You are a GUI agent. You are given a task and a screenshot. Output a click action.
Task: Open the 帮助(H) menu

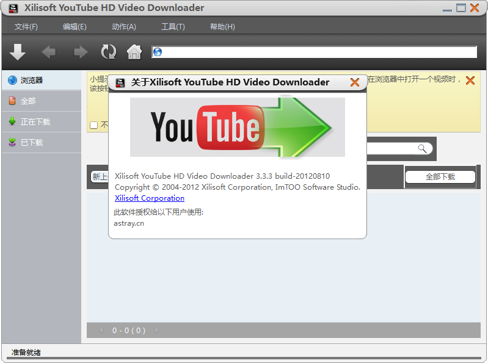[x=222, y=27]
